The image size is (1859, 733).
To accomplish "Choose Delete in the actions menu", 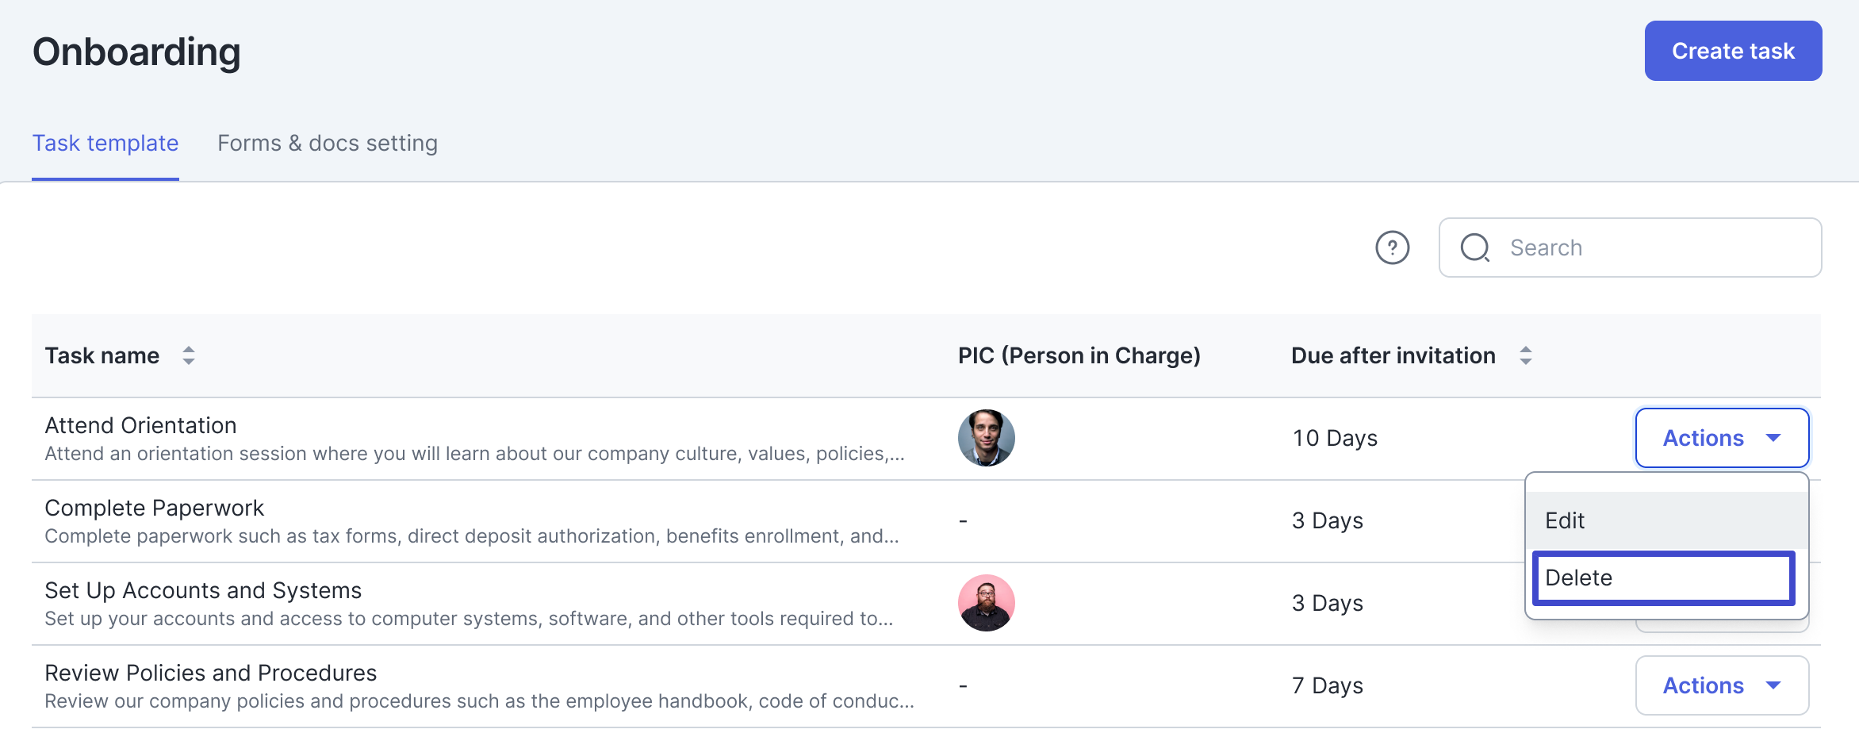I will point(1663,578).
